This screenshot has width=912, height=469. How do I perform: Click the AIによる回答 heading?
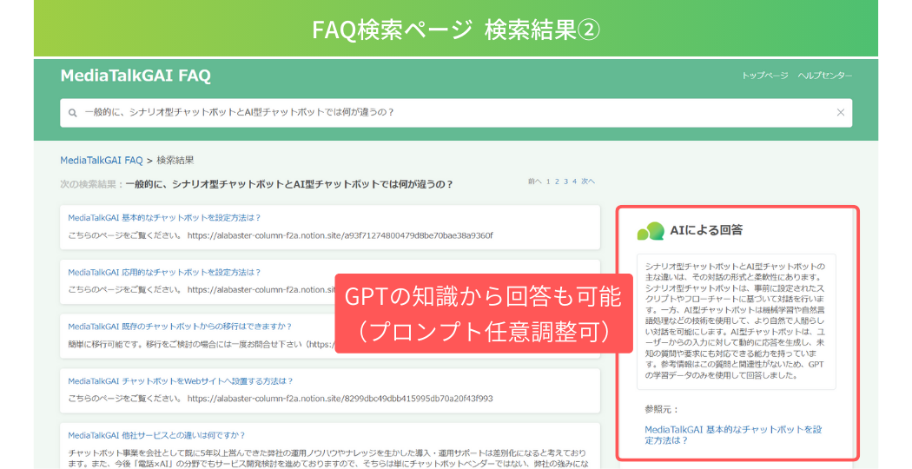point(706,230)
